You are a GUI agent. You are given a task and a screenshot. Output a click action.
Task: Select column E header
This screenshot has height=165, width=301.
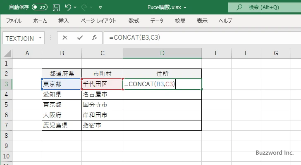click(x=216, y=53)
